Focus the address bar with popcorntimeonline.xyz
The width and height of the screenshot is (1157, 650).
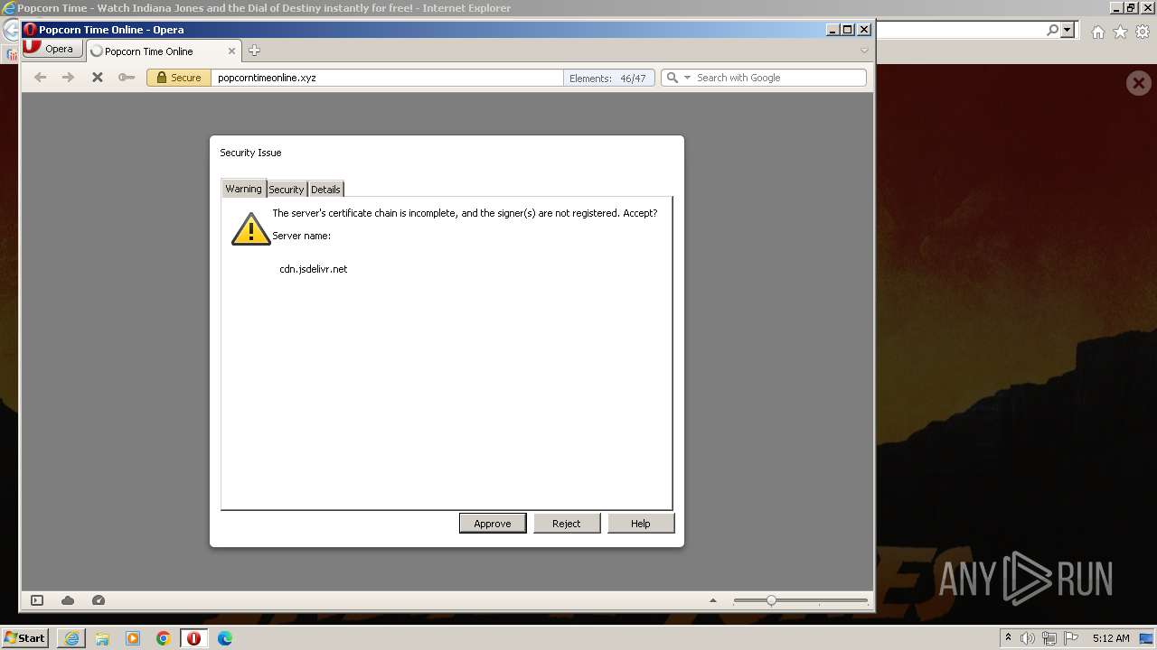(x=387, y=78)
